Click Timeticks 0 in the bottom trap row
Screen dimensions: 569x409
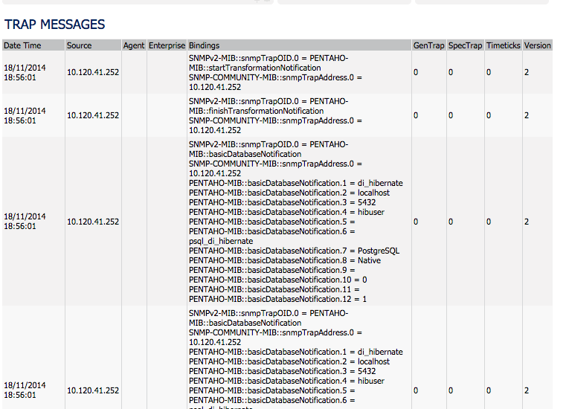click(x=489, y=390)
